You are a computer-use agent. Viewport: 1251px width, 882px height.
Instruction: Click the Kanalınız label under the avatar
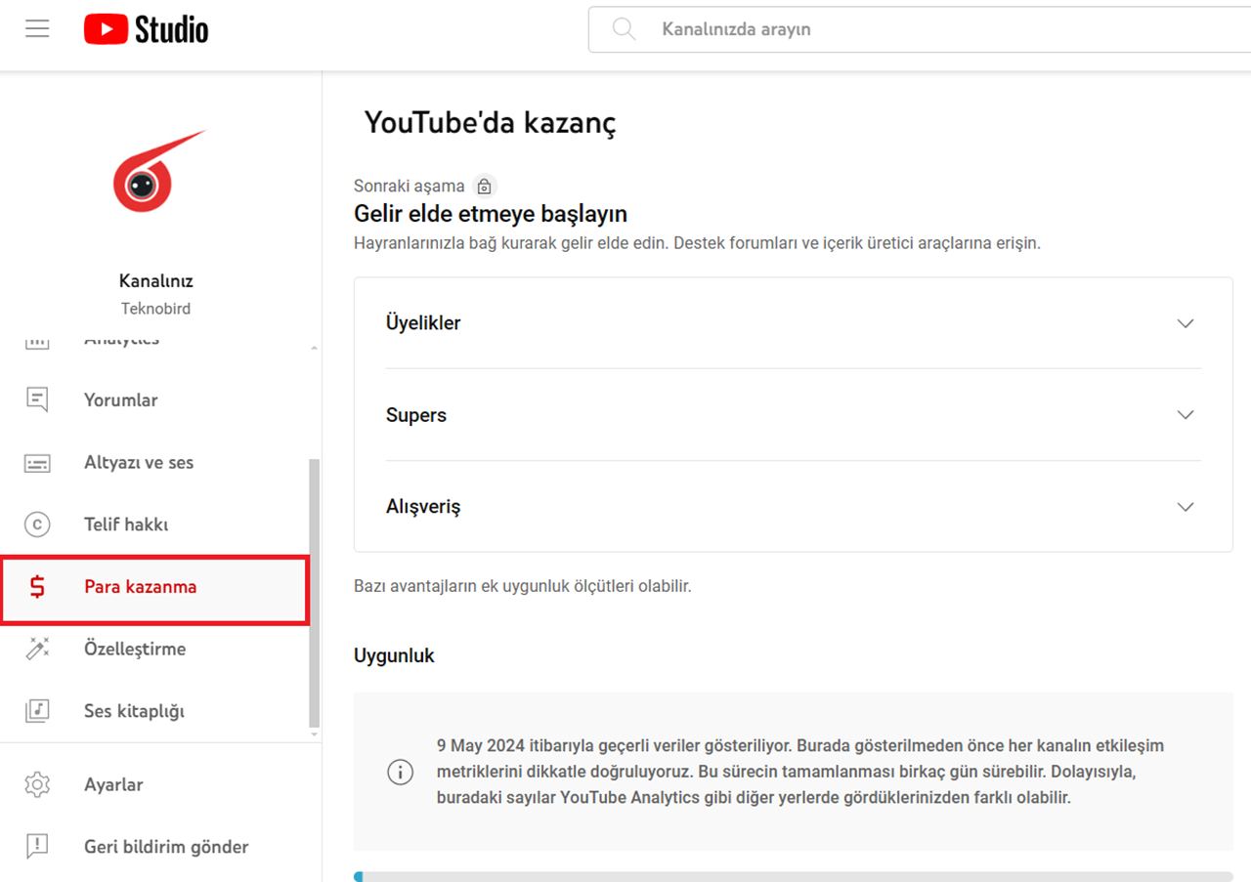pos(156,281)
